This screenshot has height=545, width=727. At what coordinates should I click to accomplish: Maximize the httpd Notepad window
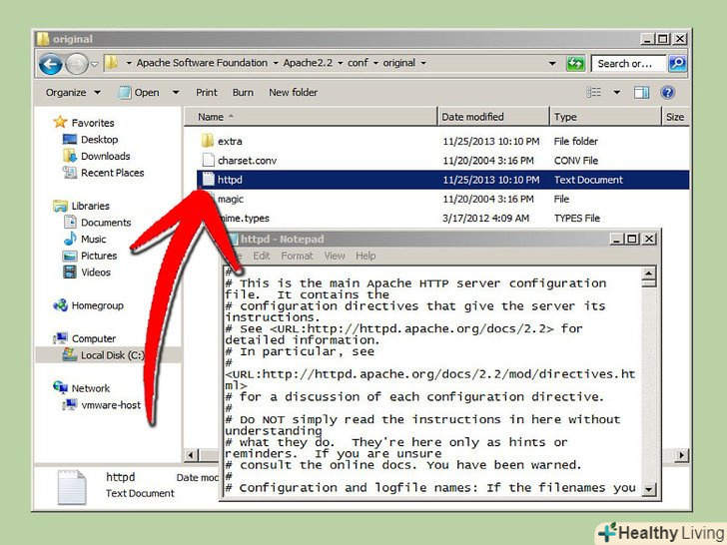point(631,239)
